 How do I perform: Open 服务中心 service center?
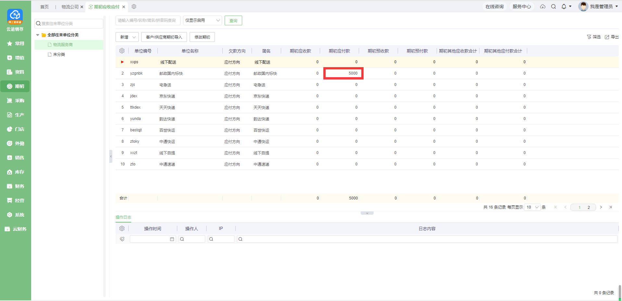(522, 6)
